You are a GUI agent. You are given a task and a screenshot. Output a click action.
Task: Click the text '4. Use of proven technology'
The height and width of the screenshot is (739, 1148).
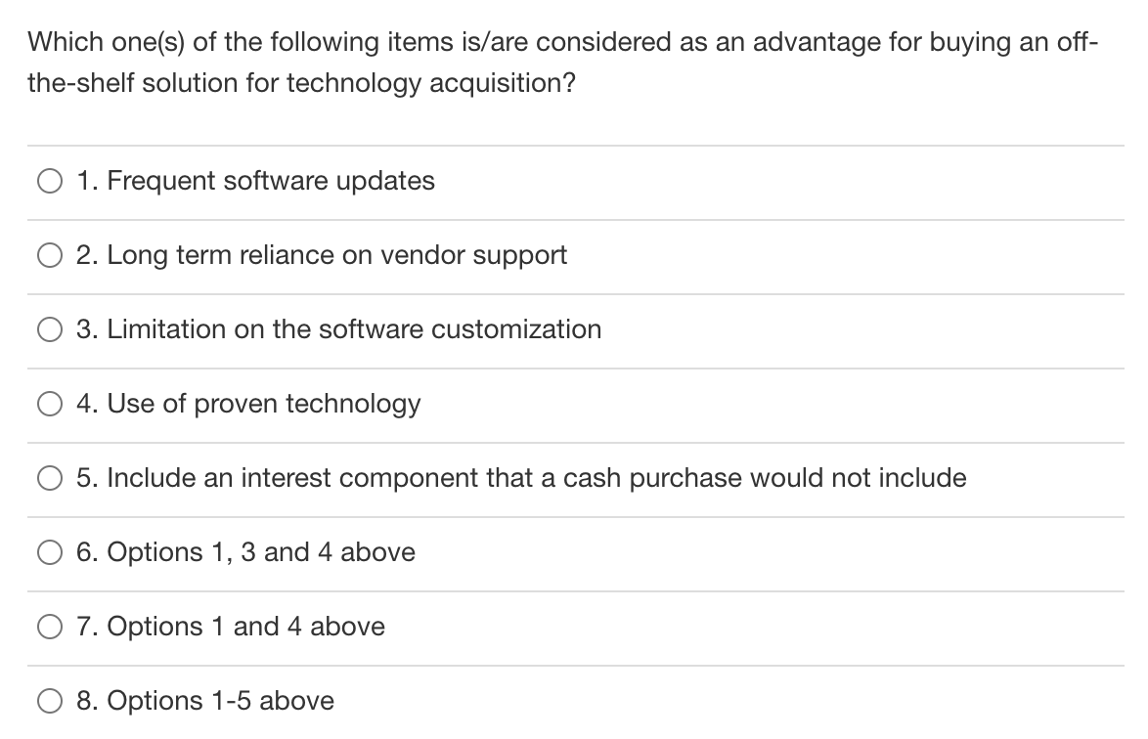(249, 403)
